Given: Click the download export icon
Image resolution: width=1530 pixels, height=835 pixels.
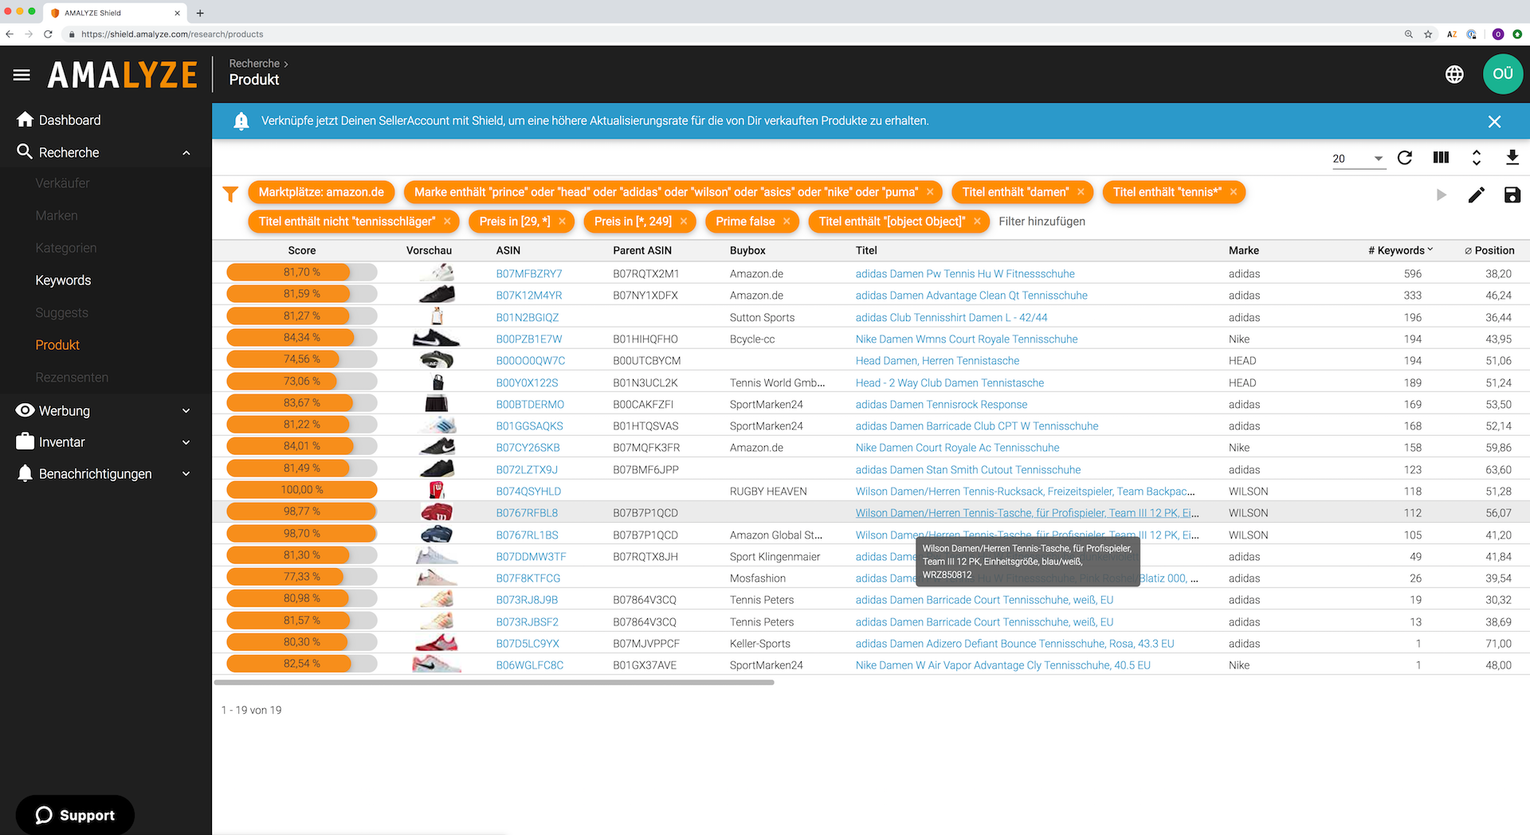Looking at the screenshot, I should tap(1512, 158).
